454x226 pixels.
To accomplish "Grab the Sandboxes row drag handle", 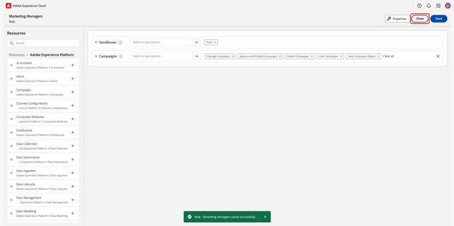I will tap(96, 42).
